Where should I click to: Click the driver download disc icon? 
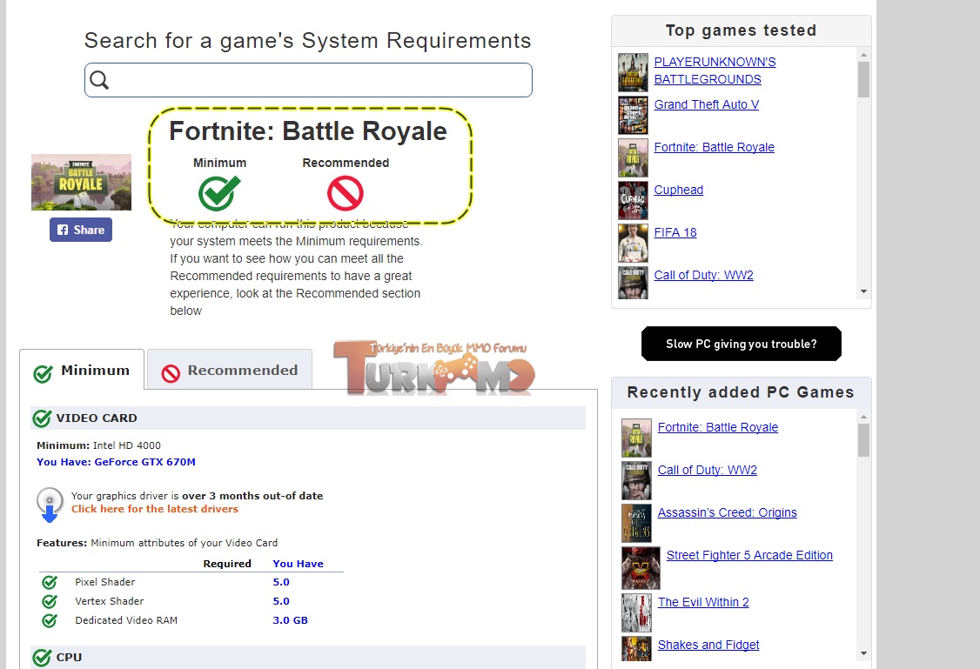[50, 504]
